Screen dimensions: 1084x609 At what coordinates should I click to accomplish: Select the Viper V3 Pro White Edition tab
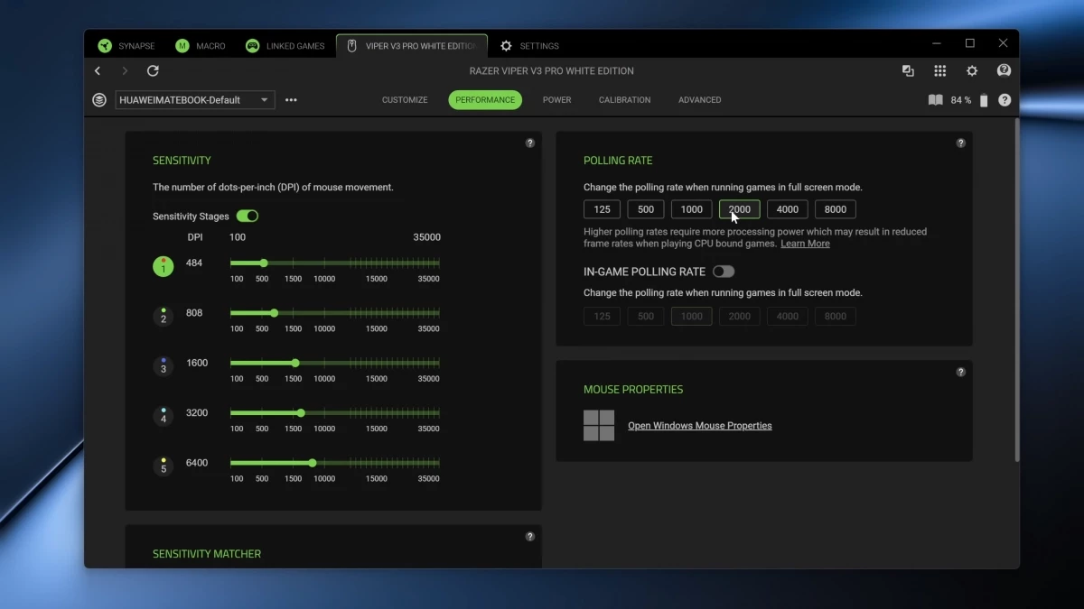coord(412,46)
